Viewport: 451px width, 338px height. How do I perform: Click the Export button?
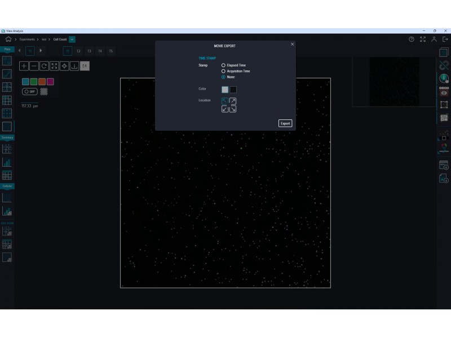tap(285, 123)
